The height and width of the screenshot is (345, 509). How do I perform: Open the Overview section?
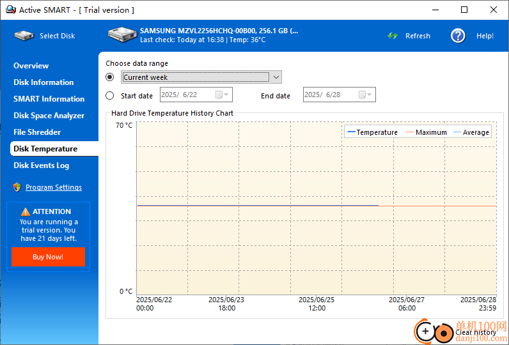pos(31,66)
